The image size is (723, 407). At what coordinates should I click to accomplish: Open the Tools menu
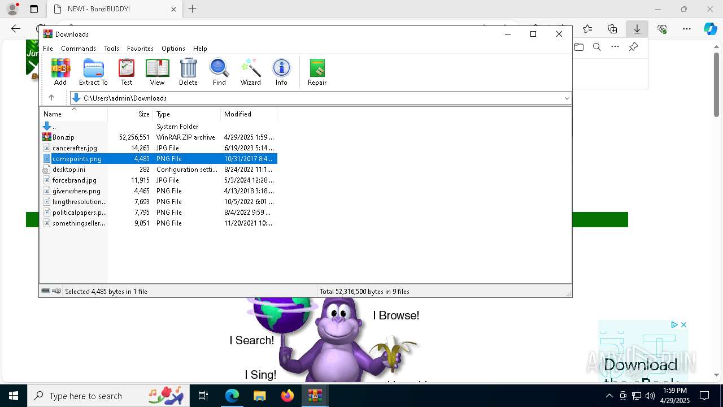[111, 49]
